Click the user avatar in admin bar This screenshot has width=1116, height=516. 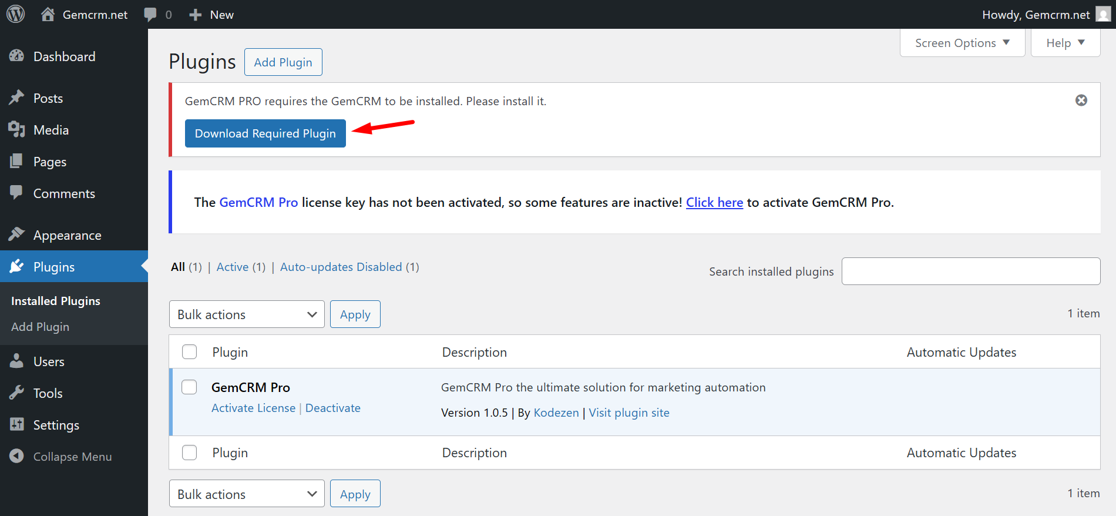1103,14
